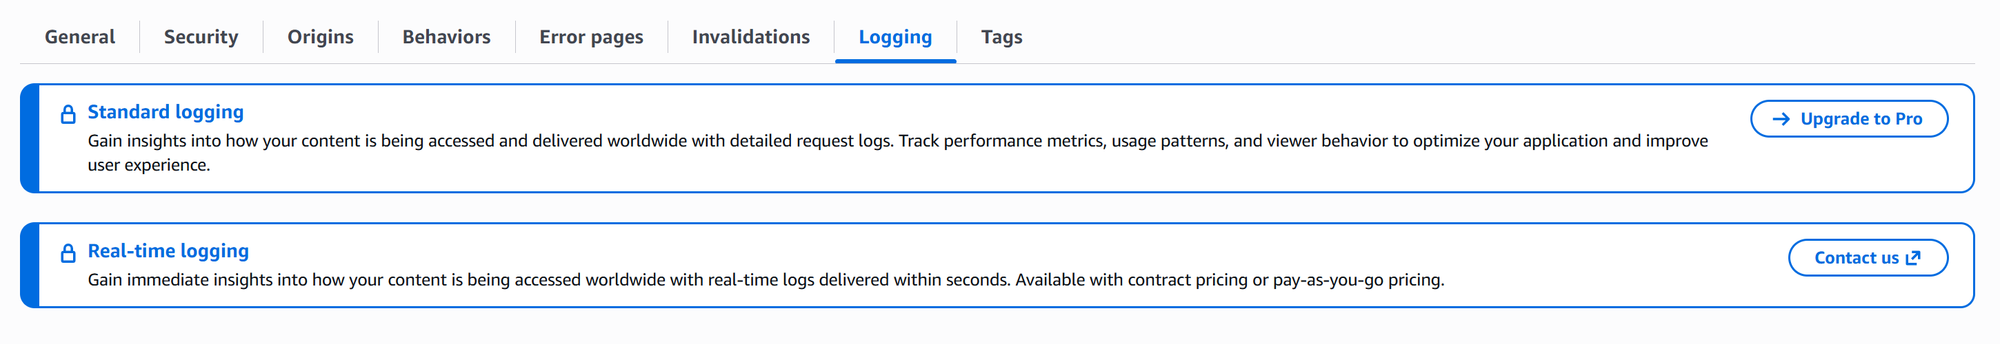This screenshot has height=344, width=2000.
Task: Switch to the Security tab
Action: click(201, 37)
